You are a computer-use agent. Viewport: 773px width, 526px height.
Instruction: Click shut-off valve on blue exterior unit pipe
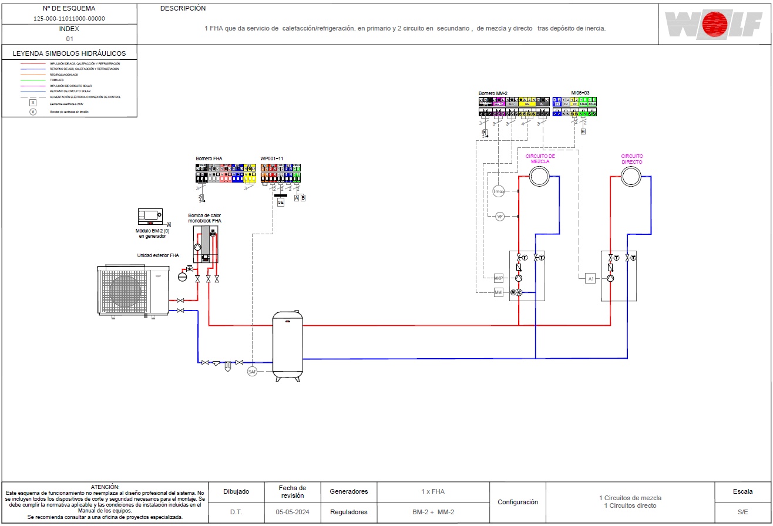[x=180, y=311]
